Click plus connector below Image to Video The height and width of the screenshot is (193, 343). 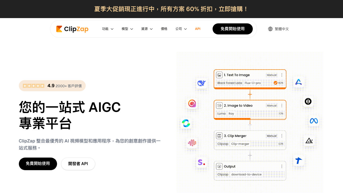tap(250, 125)
